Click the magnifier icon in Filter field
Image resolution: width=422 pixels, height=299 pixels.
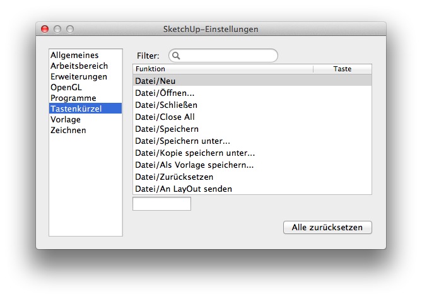[x=177, y=56]
